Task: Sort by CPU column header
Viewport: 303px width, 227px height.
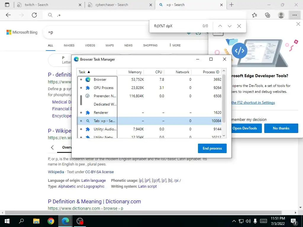Action: click(154, 72)
